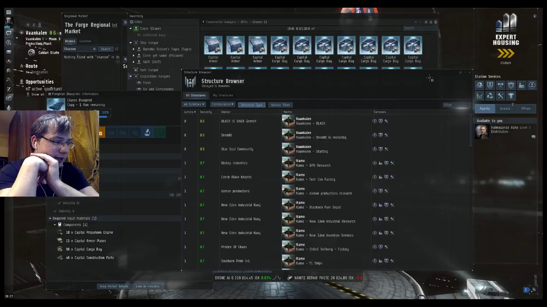
Task: Open the Insurance shield station service
Action: (490, 85)
